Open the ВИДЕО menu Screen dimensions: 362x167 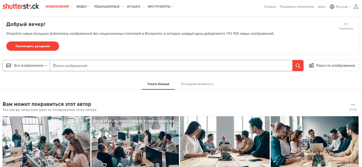[83, 7]
